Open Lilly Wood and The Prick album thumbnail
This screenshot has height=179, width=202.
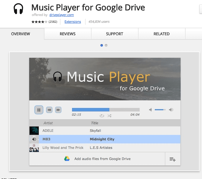tap(34, 148)
